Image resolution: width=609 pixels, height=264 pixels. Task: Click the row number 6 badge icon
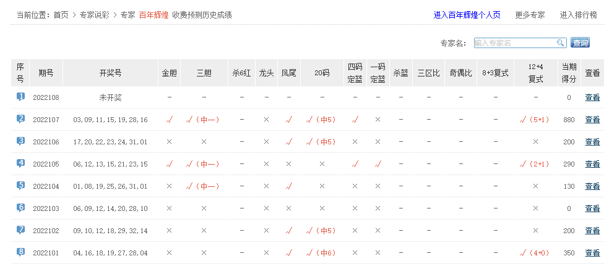[x=20, y=208]
